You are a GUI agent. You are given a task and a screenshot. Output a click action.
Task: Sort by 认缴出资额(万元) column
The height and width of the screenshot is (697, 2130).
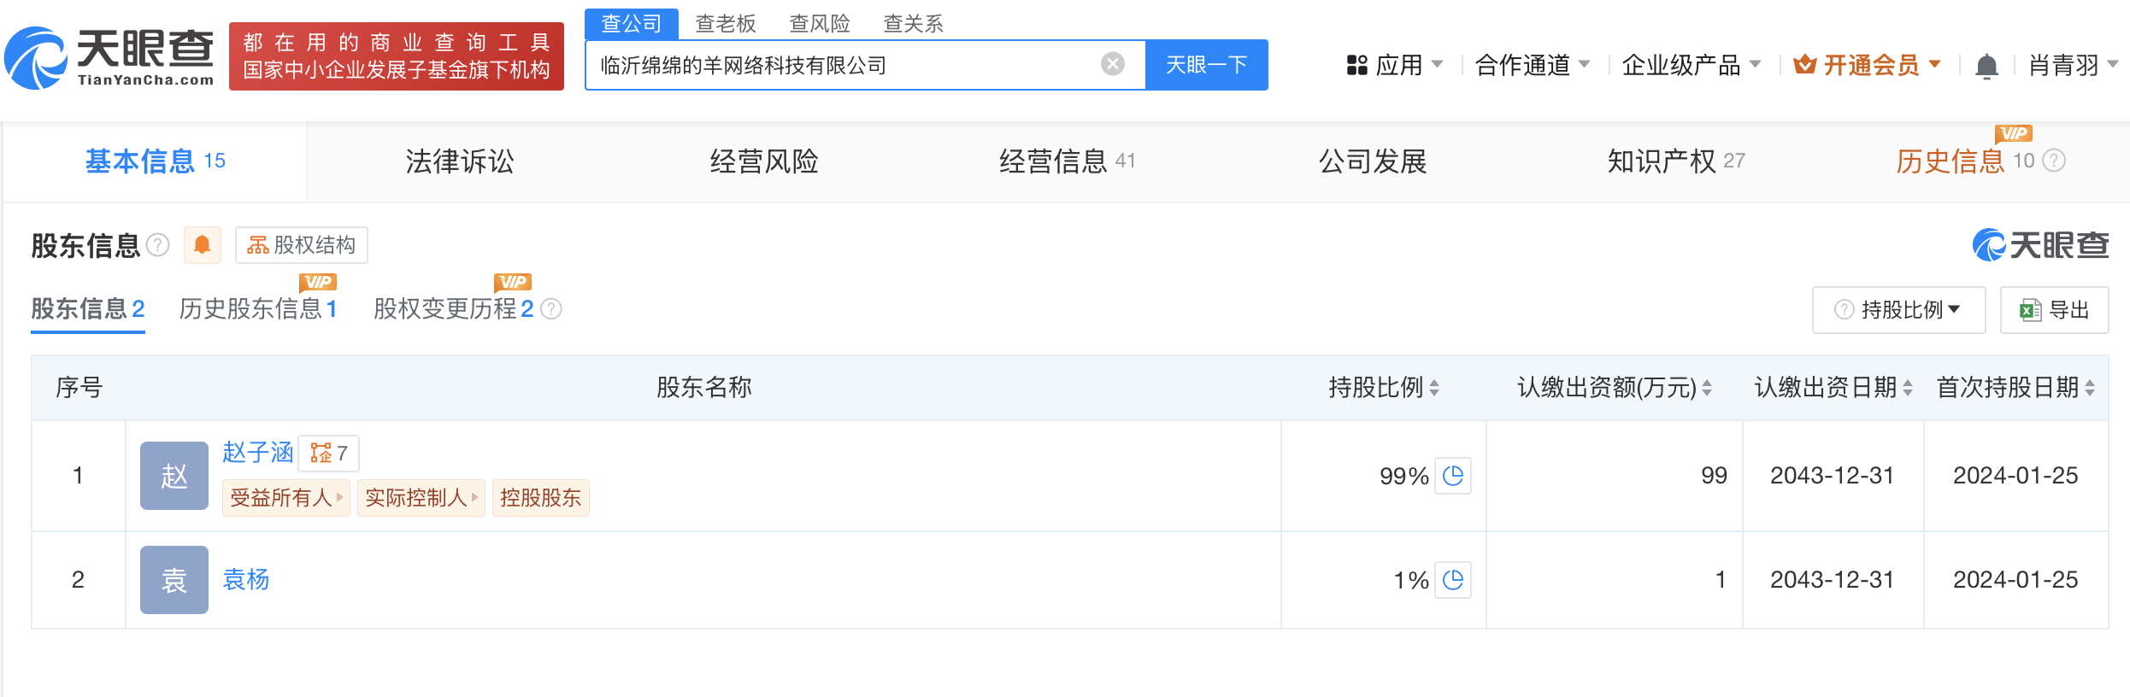coord(1707,388)
